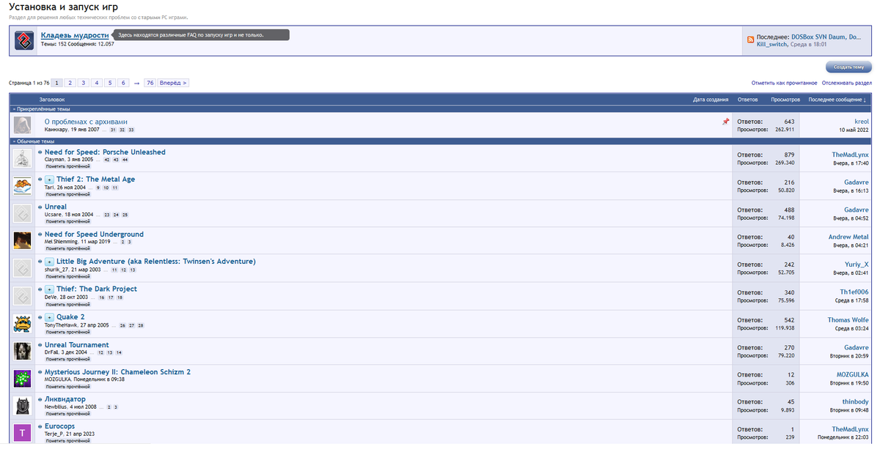Click unread dot icon before Ликвидатор
The height and width of the screenshot is (452, 880).
pyautogui.click(x=40, y=399)
